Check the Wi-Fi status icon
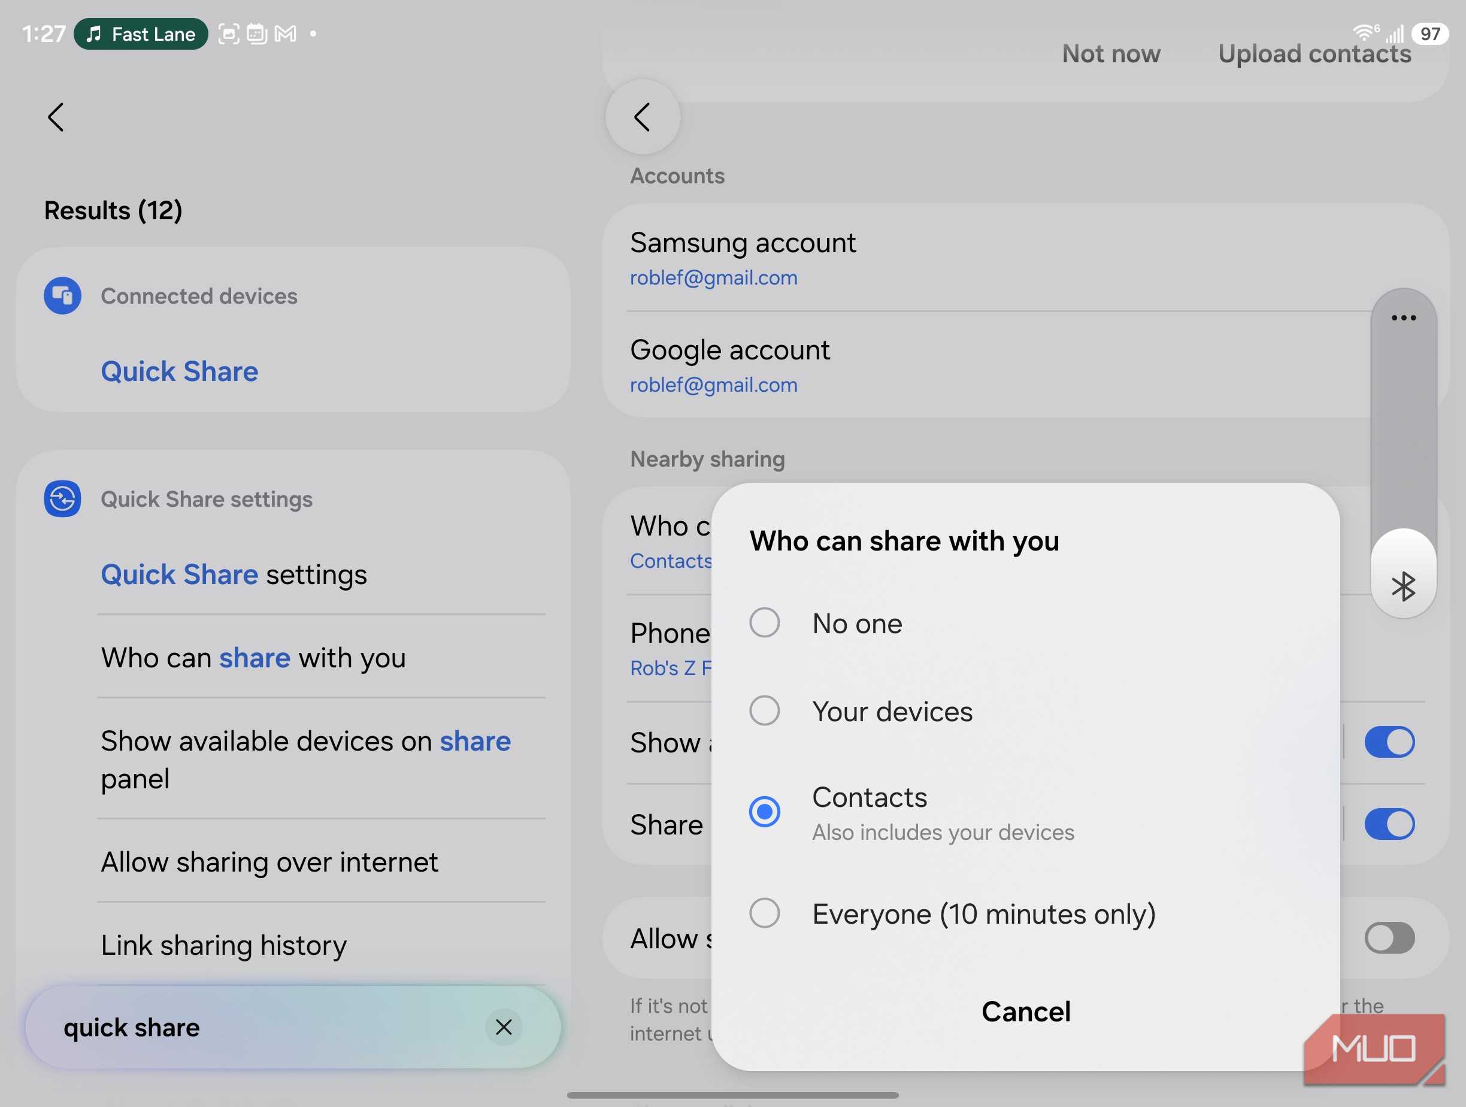 coord(1365,32)
